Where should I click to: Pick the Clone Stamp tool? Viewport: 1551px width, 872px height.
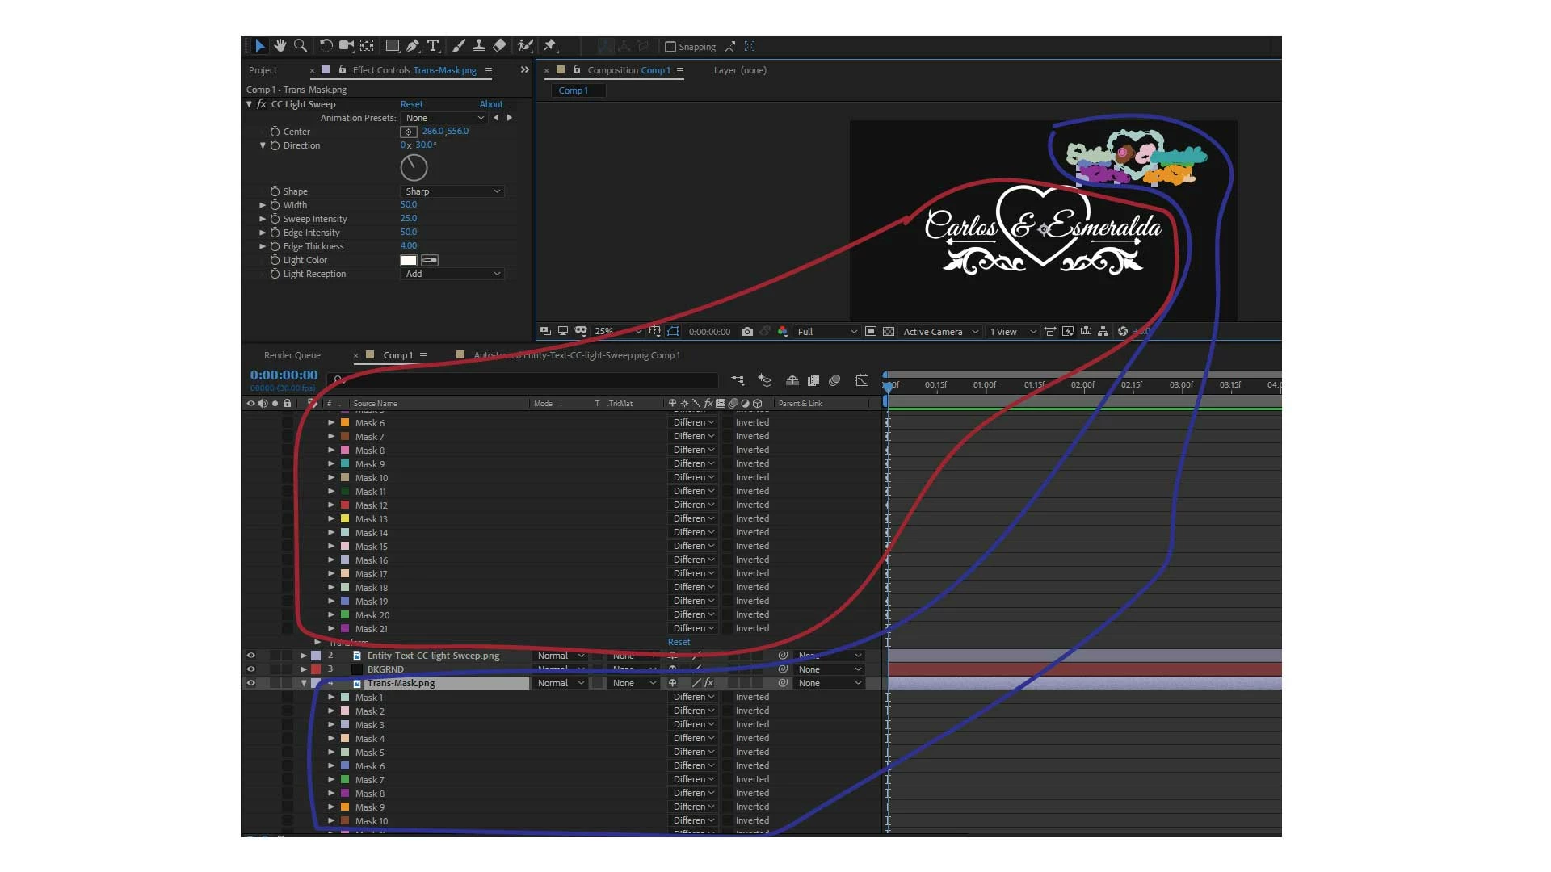[479, 46]
